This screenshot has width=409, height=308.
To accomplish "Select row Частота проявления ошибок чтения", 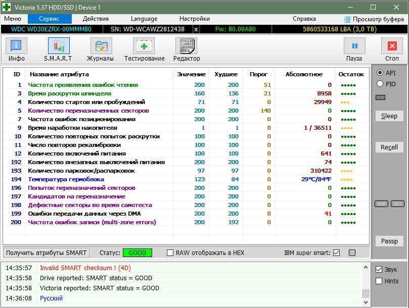I will 186,85.
